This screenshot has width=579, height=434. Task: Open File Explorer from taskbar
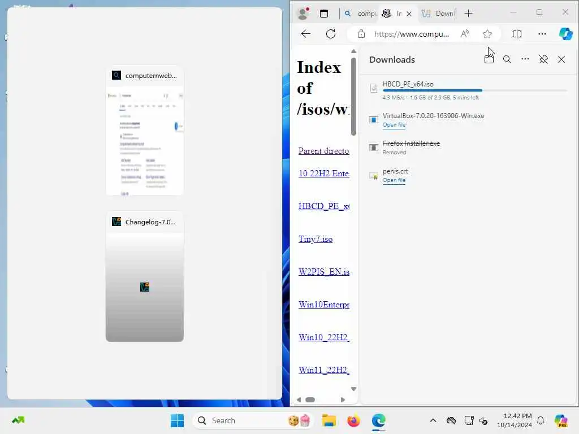329,420
